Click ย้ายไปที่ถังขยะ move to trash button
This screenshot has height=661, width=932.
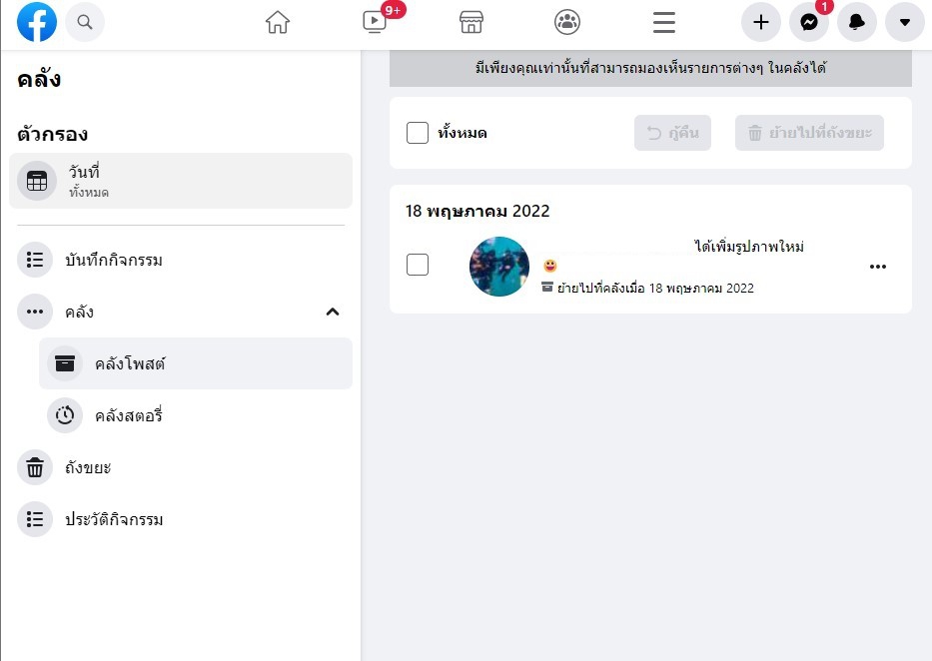[x=809, y=133]
